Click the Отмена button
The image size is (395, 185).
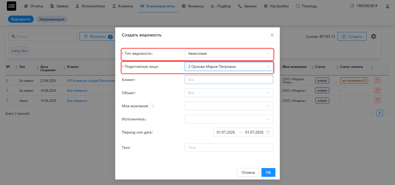pyautogui.click(x=248, y=172)
